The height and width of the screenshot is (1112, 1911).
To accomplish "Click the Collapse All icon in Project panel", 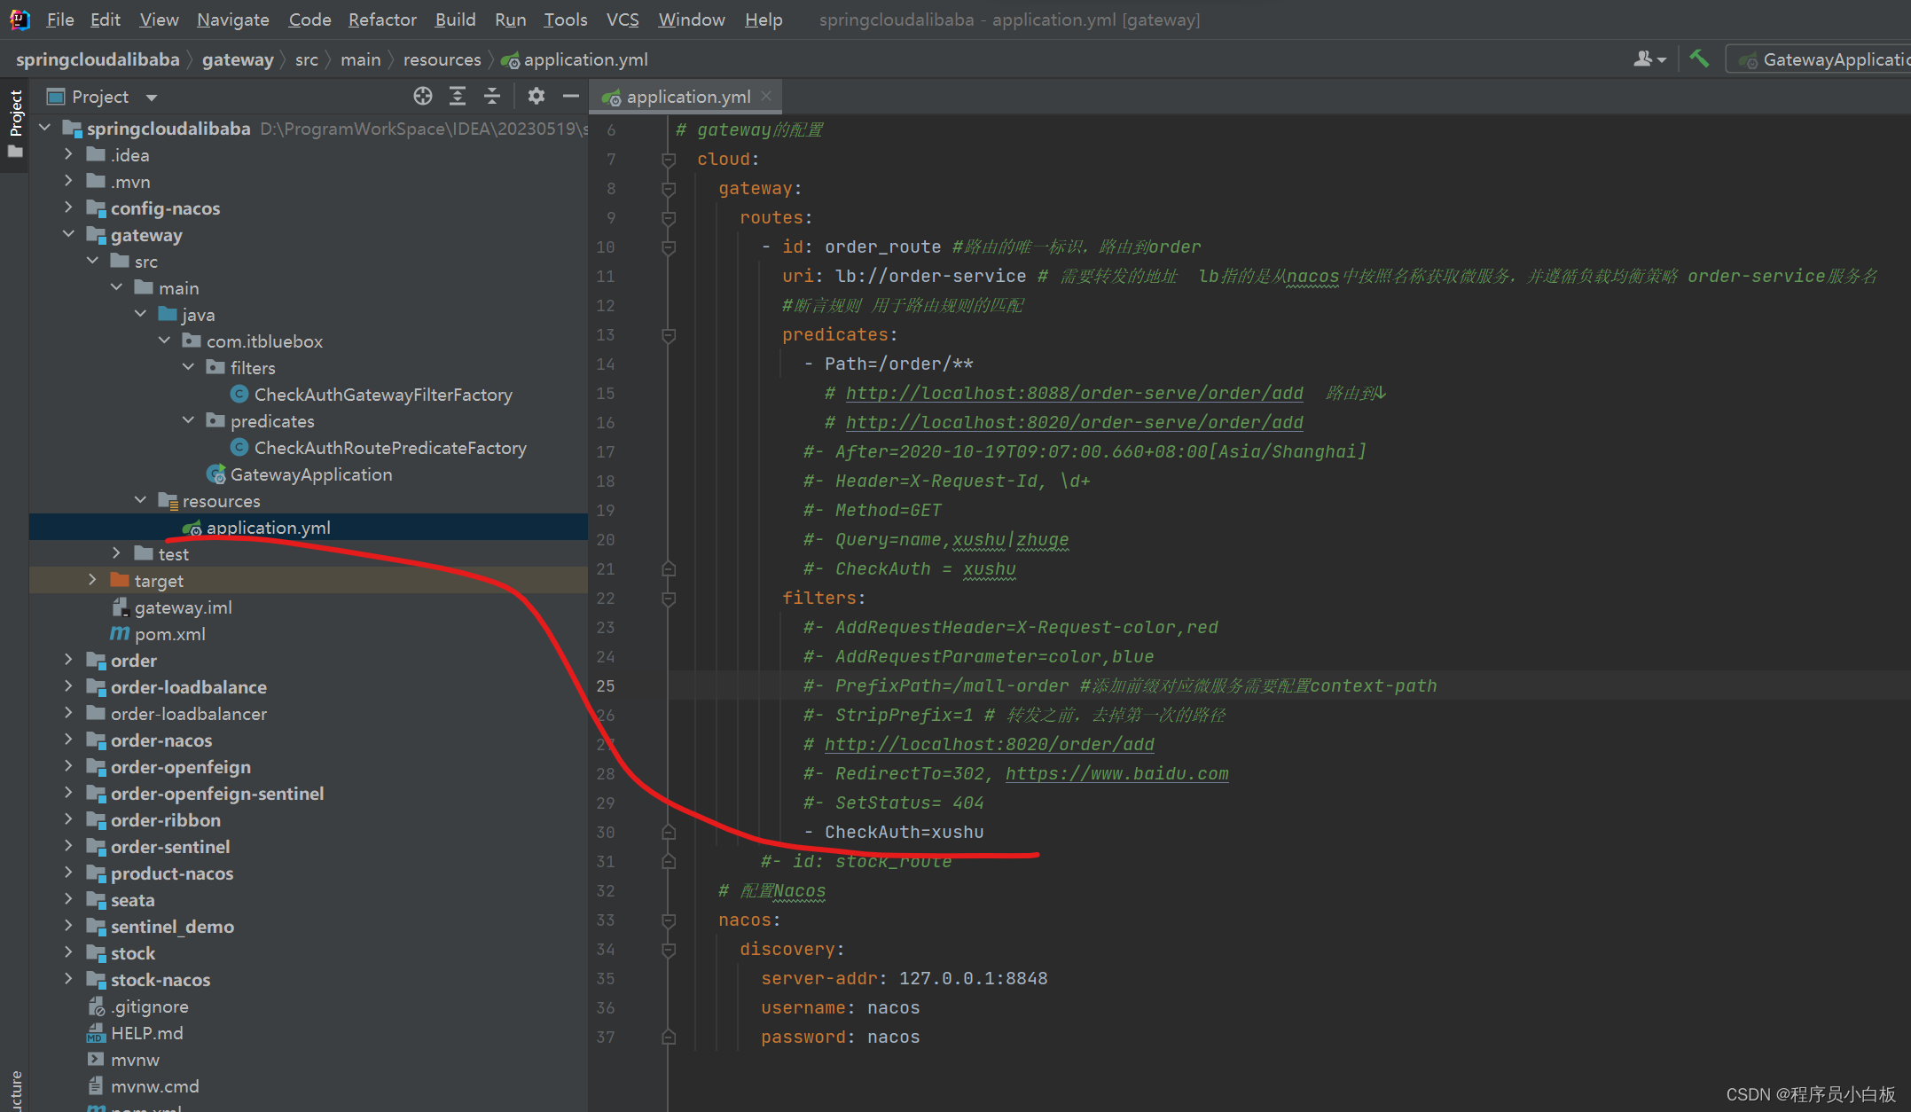I will (492, 96).
